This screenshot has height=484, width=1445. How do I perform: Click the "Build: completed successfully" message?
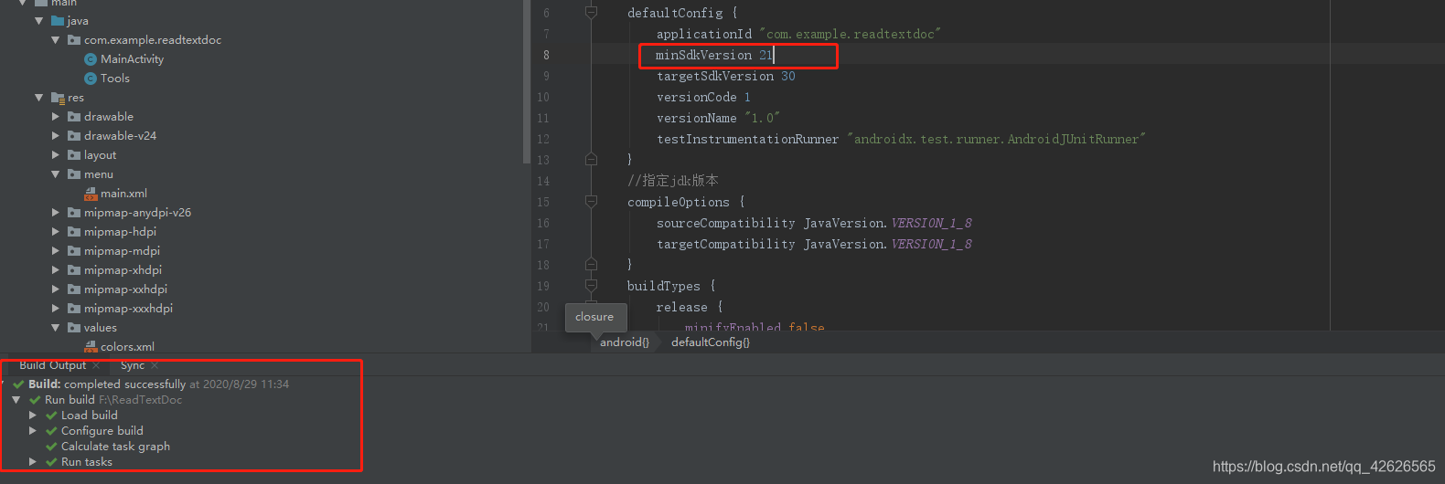[x=107, y=384]
